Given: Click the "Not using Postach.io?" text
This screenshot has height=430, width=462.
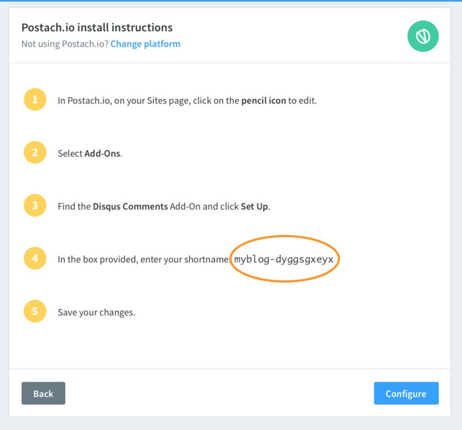Looking at the screenshot, I should pos(65,44).
